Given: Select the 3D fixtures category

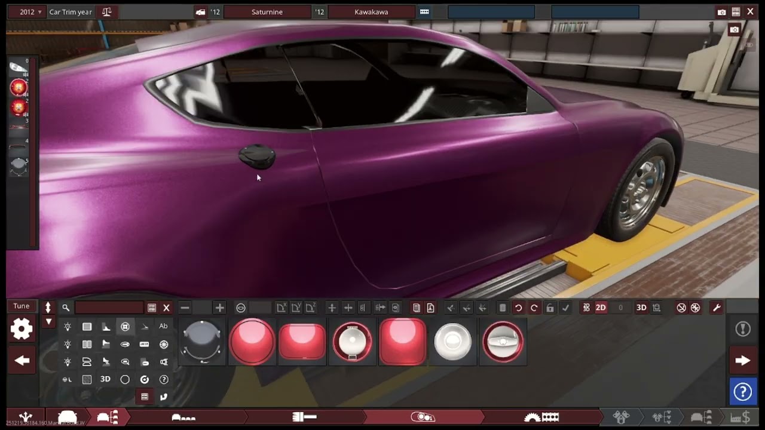Looking at the screenshot, I should 105,379.
